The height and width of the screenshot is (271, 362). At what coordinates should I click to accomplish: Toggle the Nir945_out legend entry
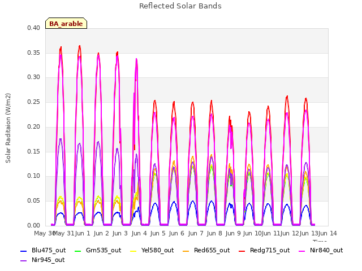tap(42, 260)
